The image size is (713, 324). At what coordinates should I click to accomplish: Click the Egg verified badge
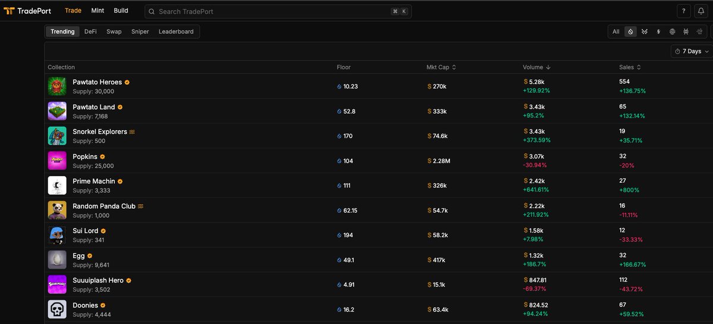pyautogui.click(x=90, y=256)
